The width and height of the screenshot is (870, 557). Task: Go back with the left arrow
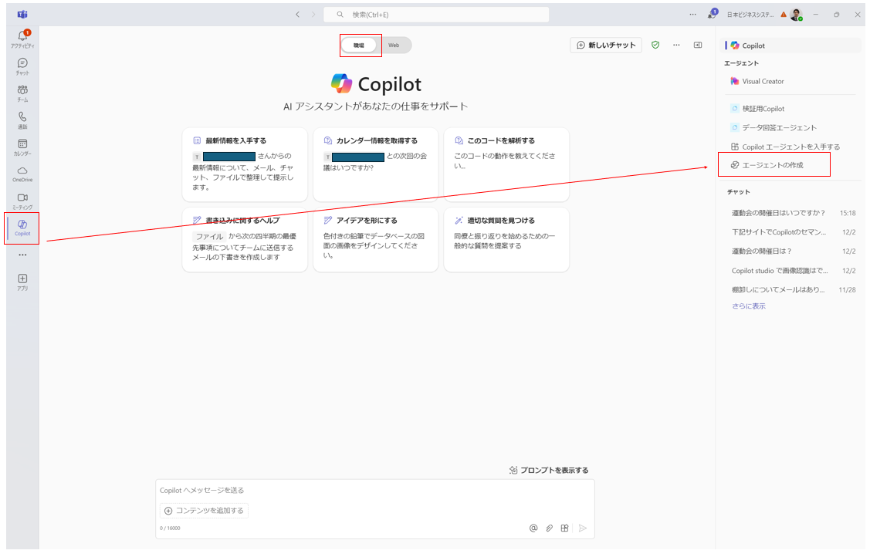click(297, 15)
